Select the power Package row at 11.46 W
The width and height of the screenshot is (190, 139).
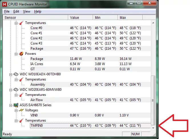[90, 59]
